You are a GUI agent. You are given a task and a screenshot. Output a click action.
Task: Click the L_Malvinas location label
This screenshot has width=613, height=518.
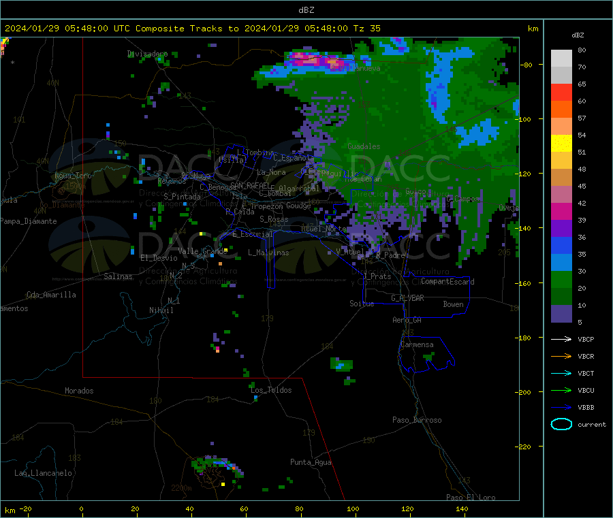pos(268,253)
